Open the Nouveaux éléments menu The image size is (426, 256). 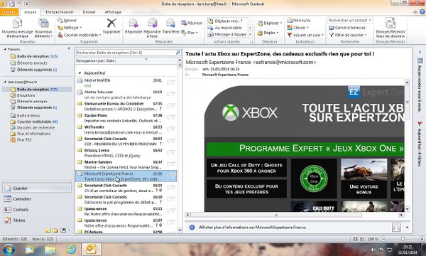(x=43, y=28)
